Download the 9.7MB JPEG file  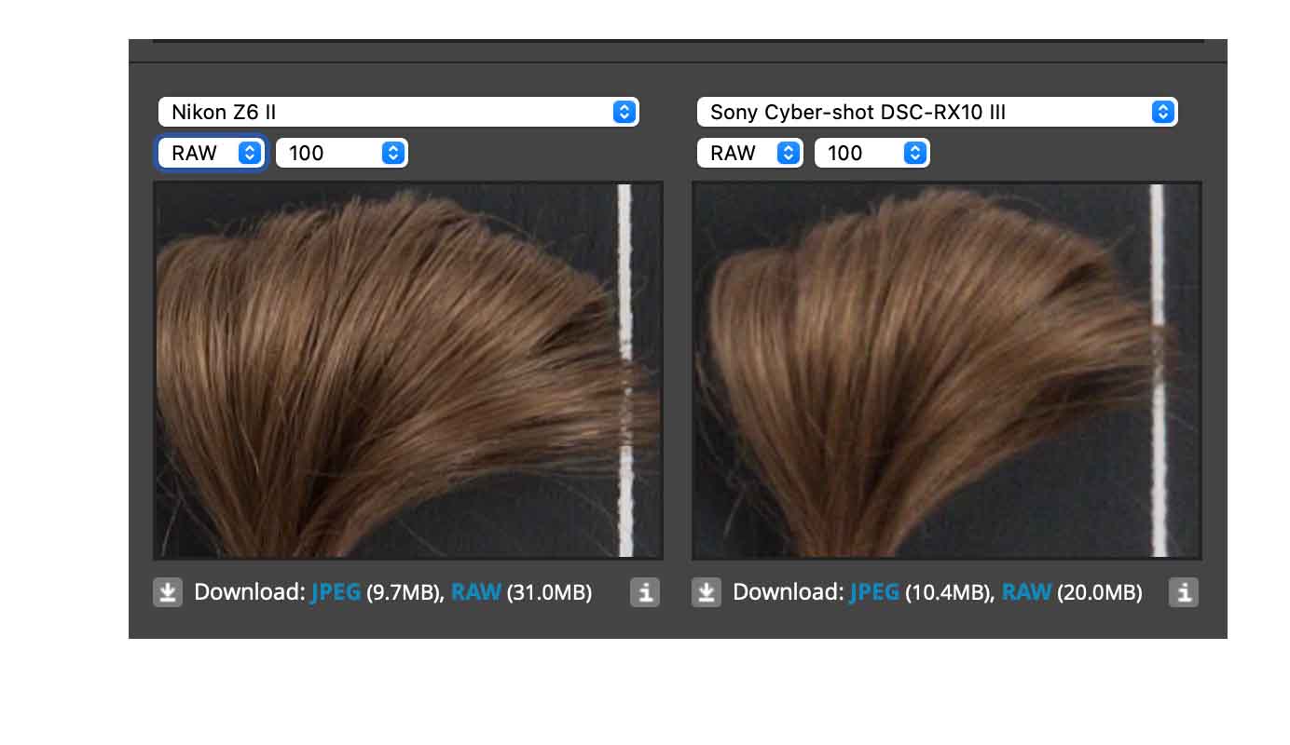point(336,592)
